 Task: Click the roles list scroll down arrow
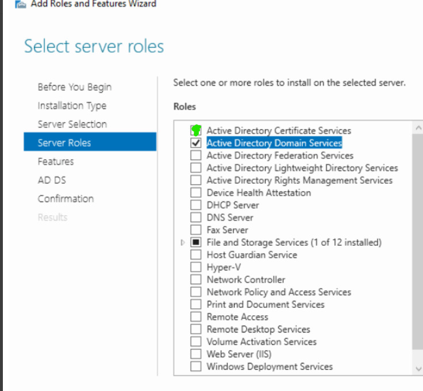point(418,369)
